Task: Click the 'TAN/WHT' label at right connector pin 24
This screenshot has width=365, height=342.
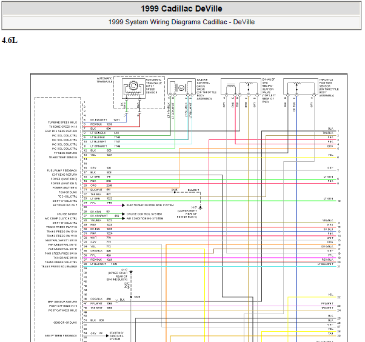Action: (x=327, y=308)
